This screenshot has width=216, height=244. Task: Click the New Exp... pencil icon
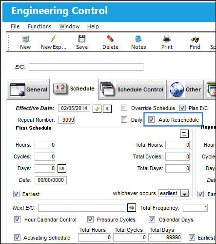click(53, 39)
